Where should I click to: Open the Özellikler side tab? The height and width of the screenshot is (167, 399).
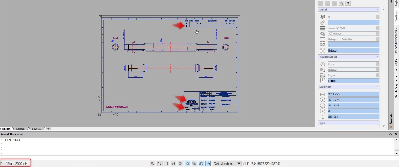[x=396, y=17]
